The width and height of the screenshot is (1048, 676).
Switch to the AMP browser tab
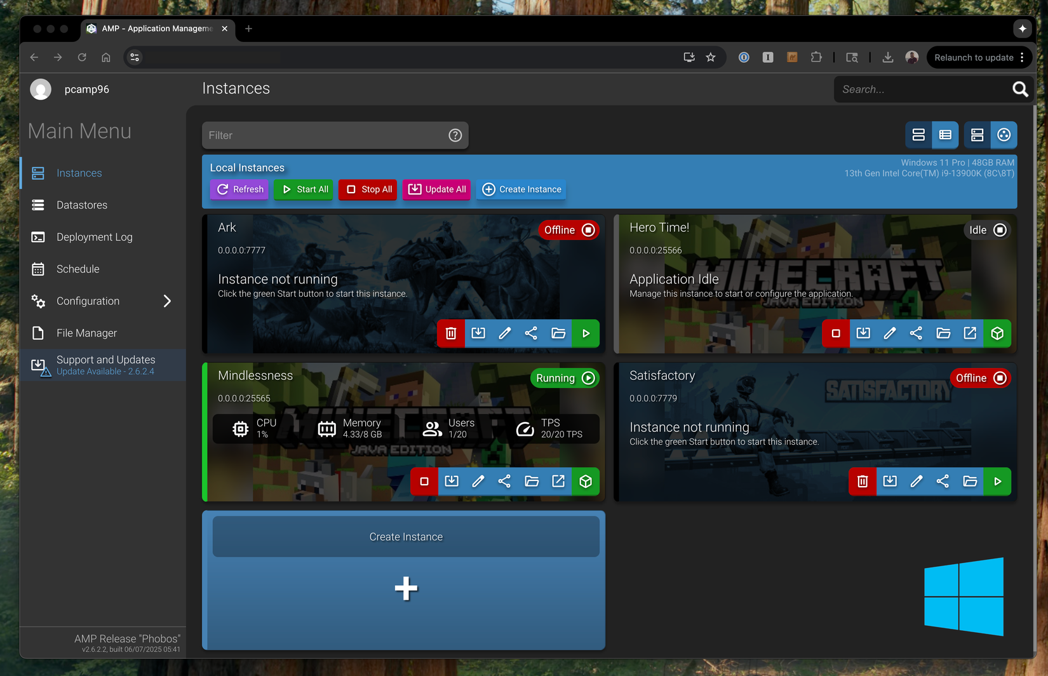[152, 29]
